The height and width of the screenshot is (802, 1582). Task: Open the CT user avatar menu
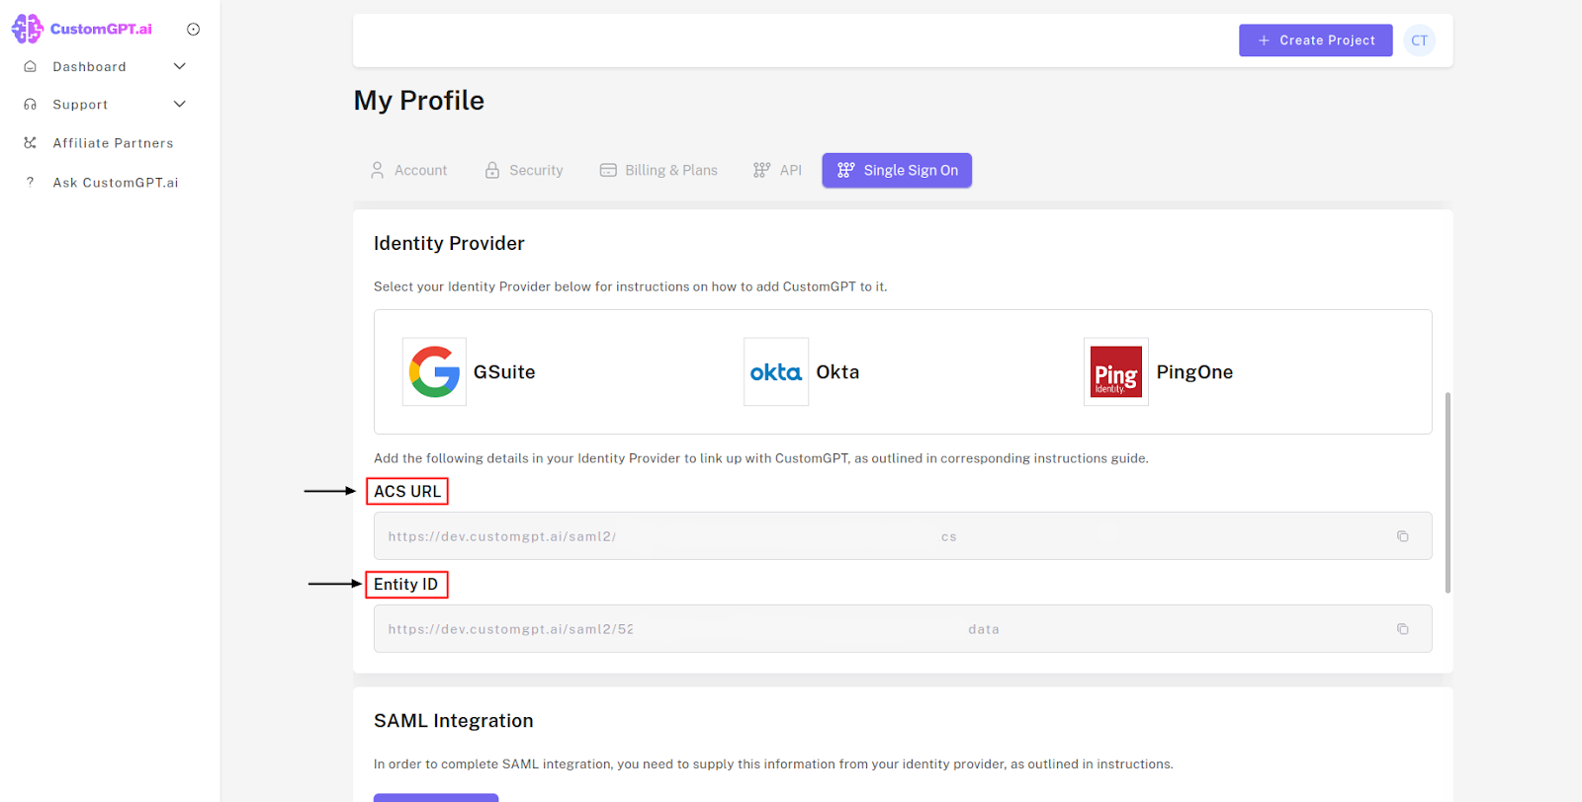point(1420,40)
